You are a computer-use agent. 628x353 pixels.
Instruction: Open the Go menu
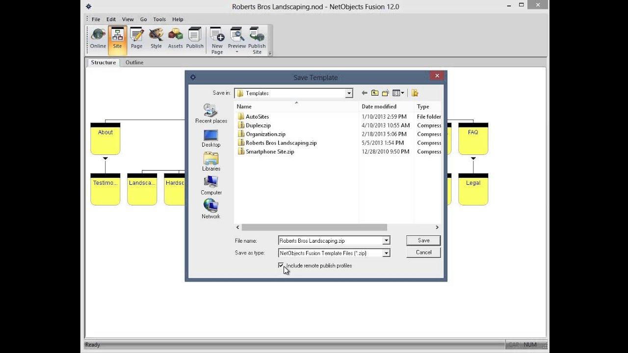(143, 20)
